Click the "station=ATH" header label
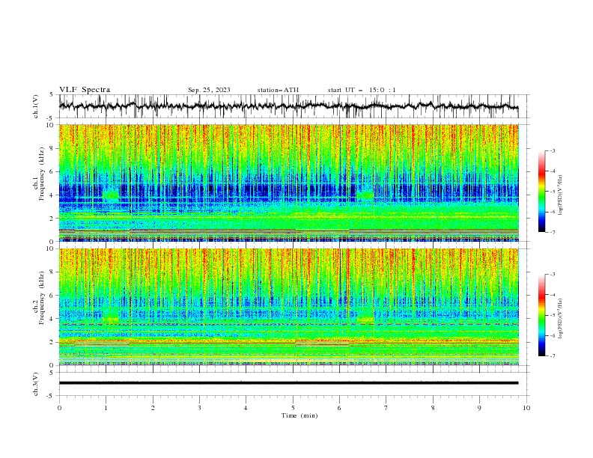The height and width of the screenshot is (458, 593). click(278, 90)
